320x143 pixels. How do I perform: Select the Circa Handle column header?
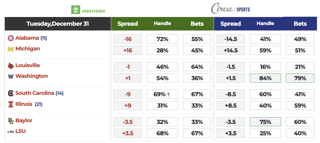[x=265, y=23]
